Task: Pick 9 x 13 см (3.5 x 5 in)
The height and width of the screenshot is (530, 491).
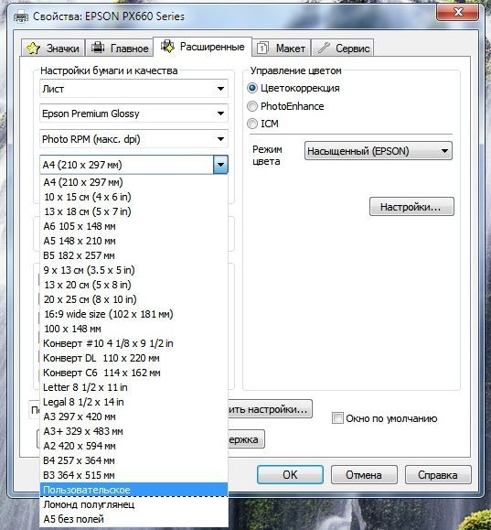Action: click(x=133, y=270)
